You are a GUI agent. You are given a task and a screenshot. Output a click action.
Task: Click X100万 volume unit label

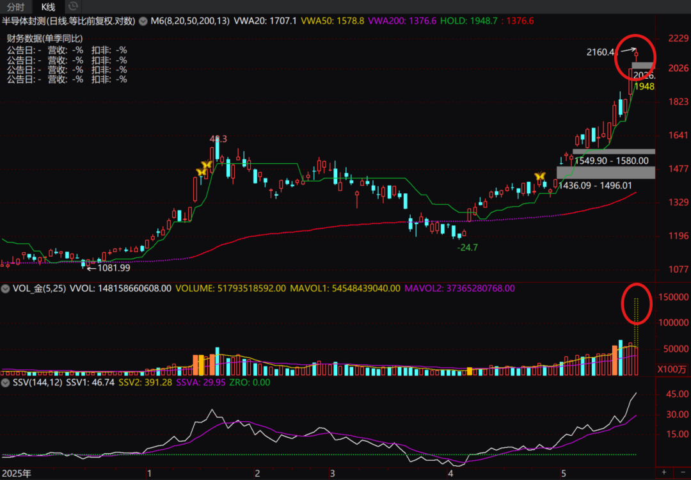(x=672, y=369)
